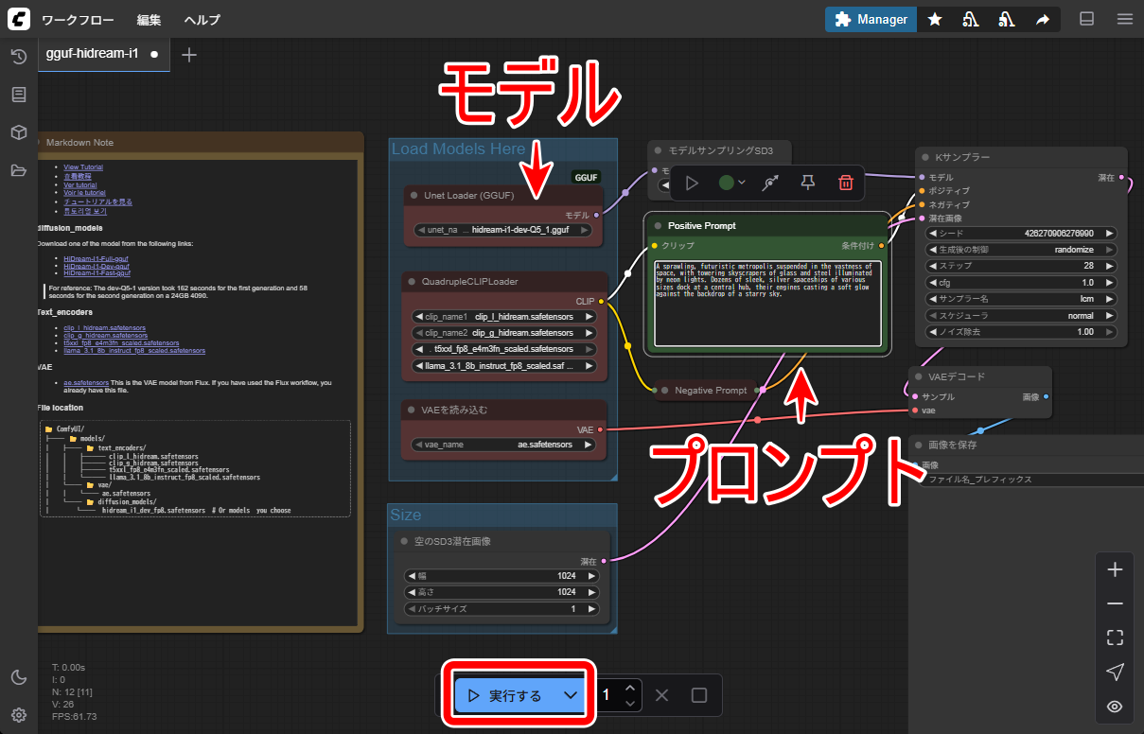The image size is (1144, 734).
Task: Toggle link visibility eye icon
Action: point(1115,706)
